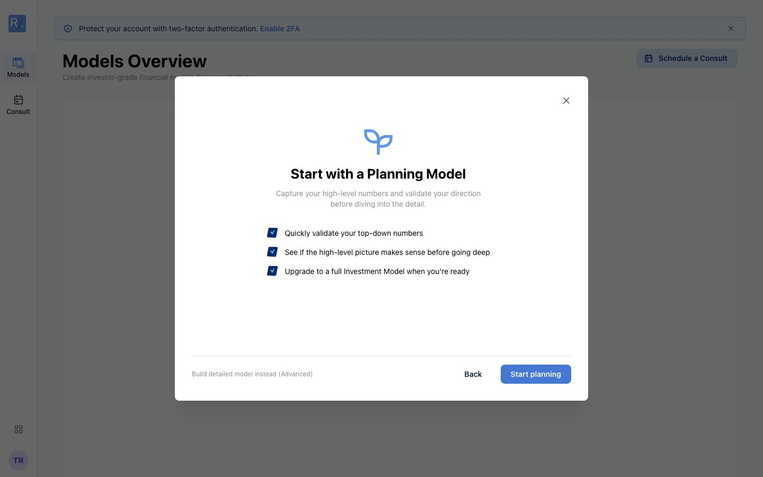763x477 pixels.
Task: Click the shield icon in the 2FA banner
Action: pos(68,29)
